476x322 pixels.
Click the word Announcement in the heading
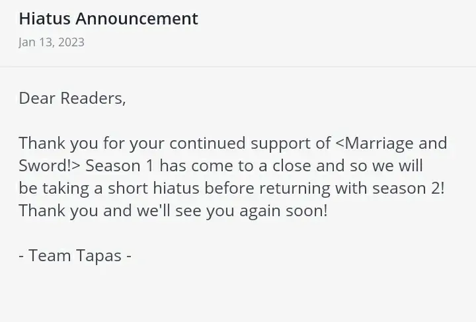tap(137, 19)
